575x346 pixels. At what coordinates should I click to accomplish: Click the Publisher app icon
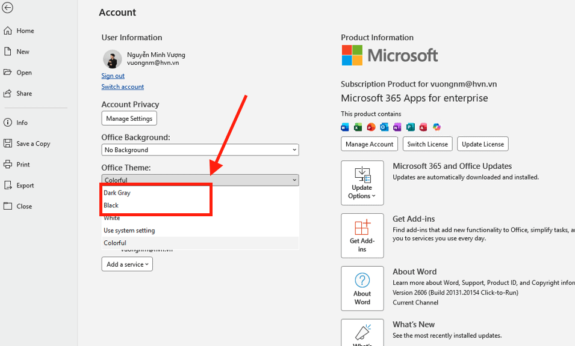(x=411, y=127)
